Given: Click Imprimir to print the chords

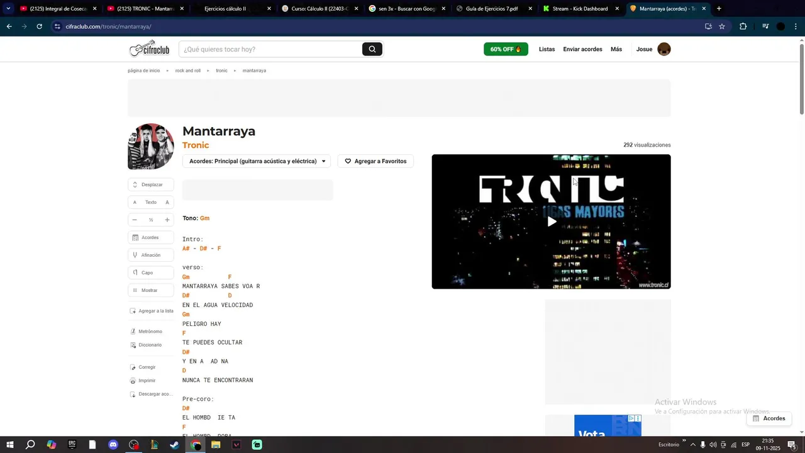Looking at the screenshot, I should click(x=143, y=381).
